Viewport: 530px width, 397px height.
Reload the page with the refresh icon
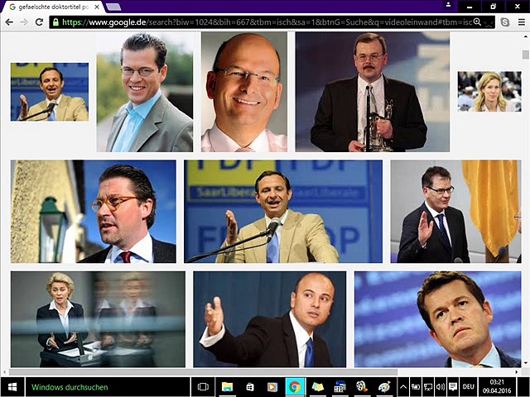39,22
